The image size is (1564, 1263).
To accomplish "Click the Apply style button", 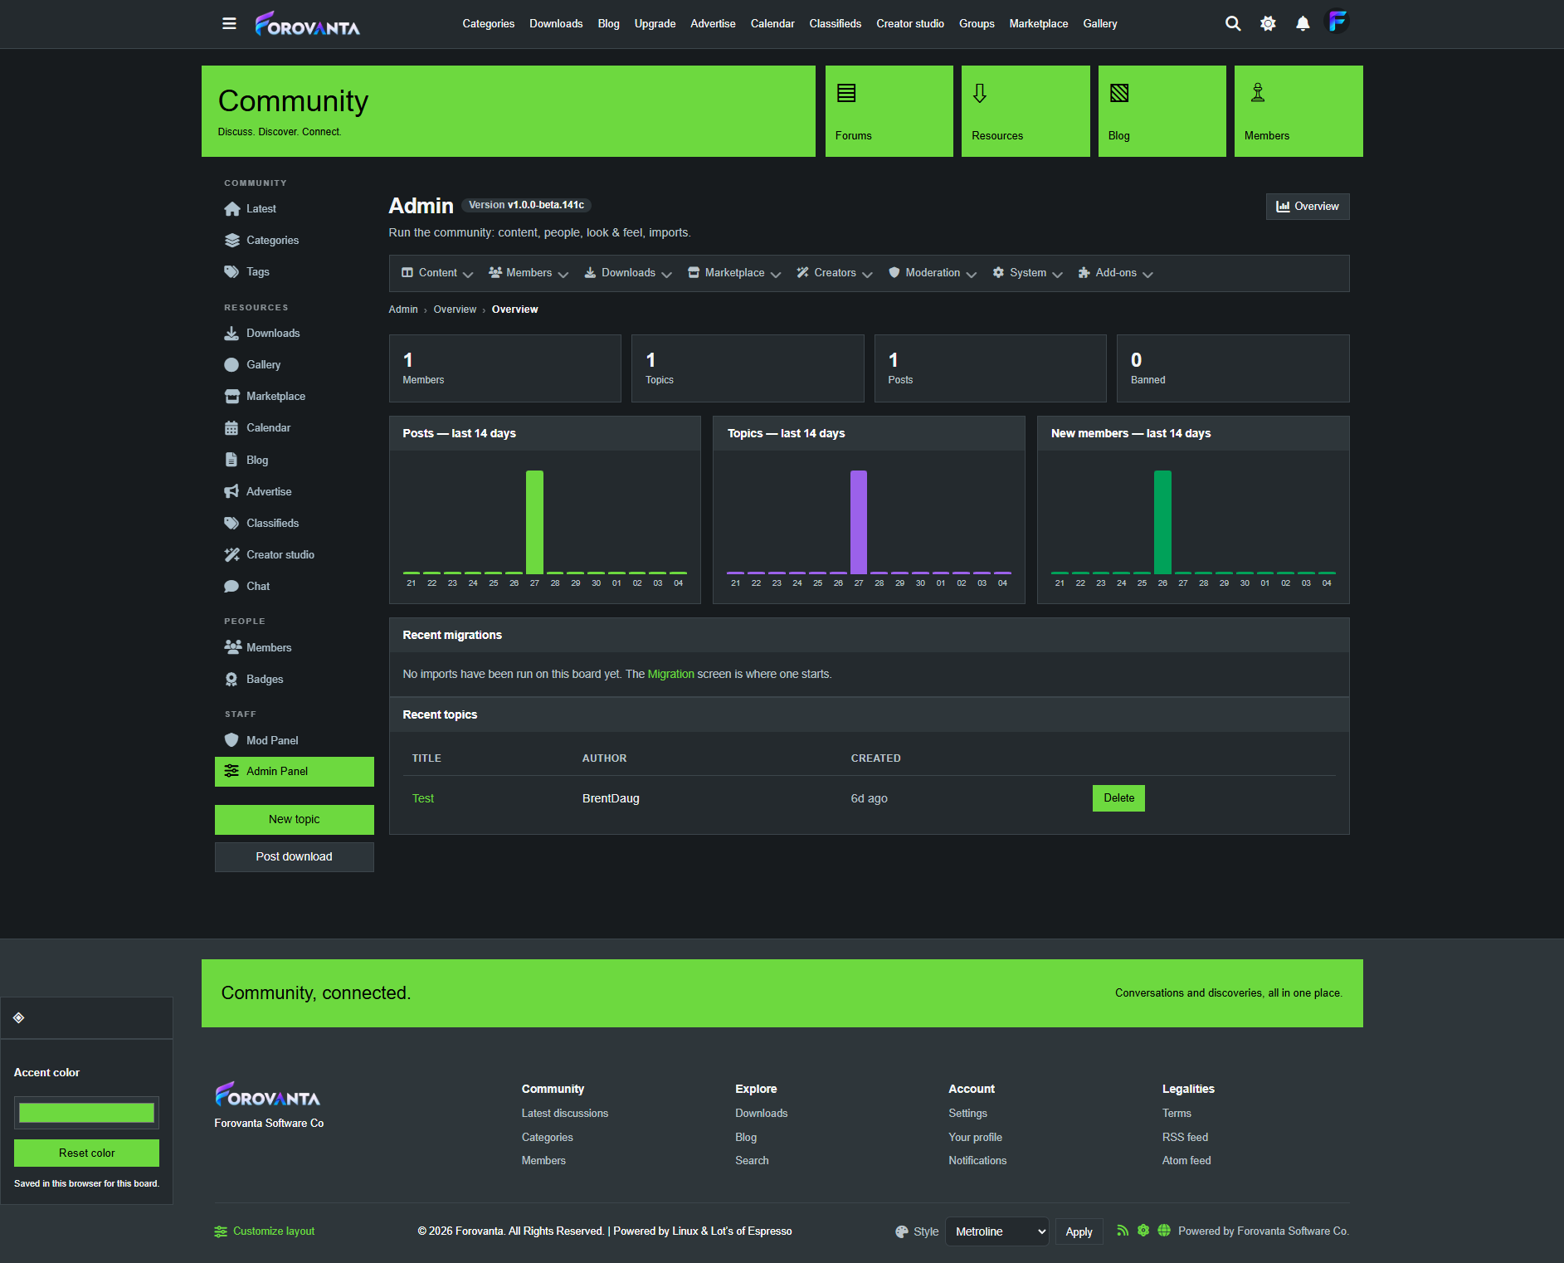I will coord(1079,1231).
